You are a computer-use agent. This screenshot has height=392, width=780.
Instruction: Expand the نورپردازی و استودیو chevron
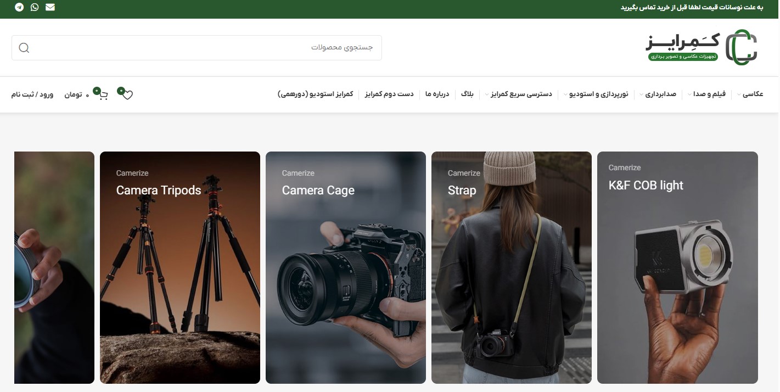[x=565, y=95]
